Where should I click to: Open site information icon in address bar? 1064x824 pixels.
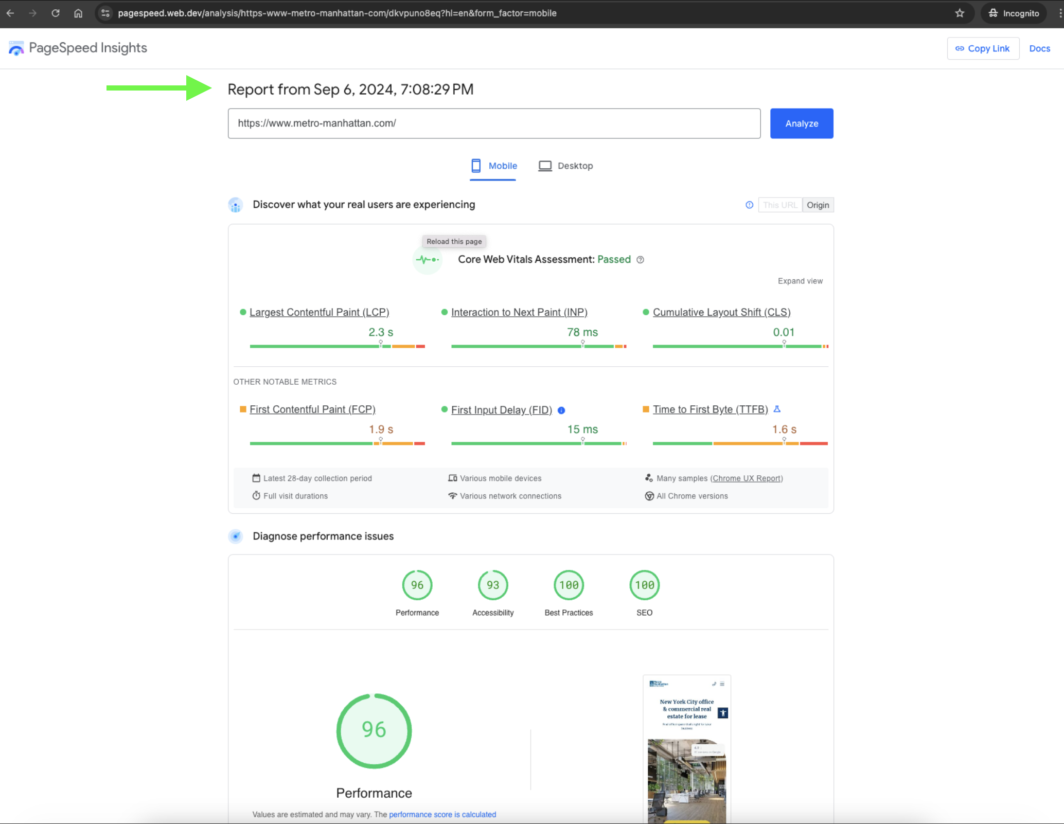[105, 13]
